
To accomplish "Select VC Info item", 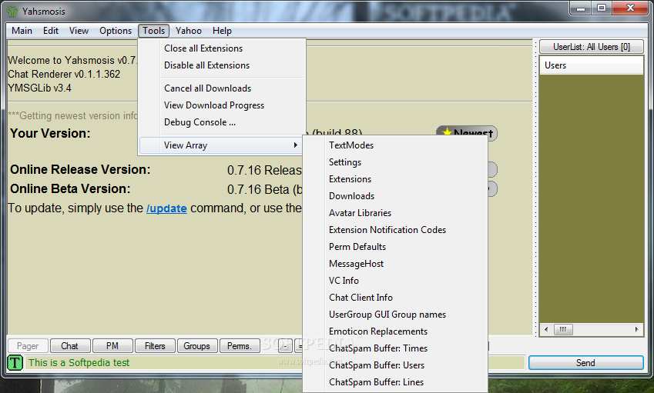I will [x=395, y=281].
